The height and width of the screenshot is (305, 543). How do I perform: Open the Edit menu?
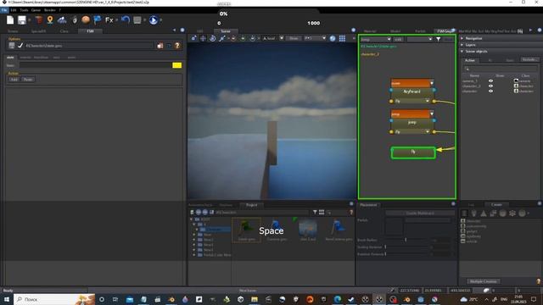14,10
